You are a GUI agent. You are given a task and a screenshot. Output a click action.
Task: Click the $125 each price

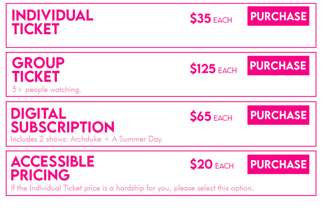tap(213, 69)
